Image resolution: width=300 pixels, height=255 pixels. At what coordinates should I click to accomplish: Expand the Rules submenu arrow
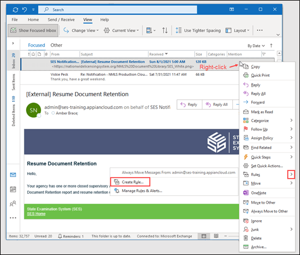point(291,174)
